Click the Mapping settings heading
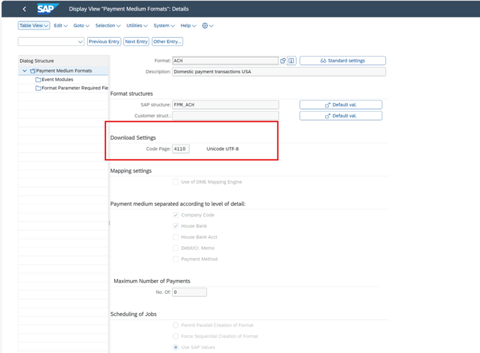The width and height of the screenshot is (480, 353). pos(131,171)
